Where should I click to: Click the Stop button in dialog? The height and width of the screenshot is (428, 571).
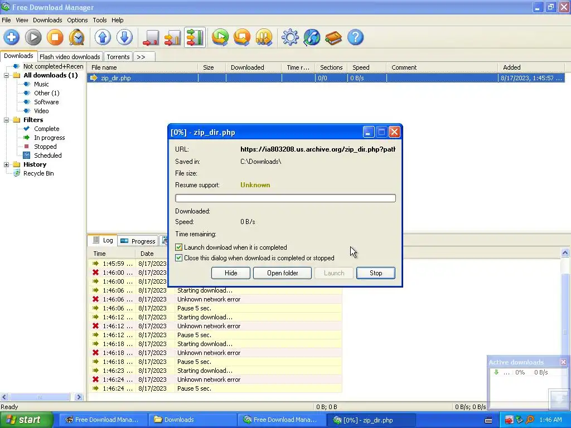pos(376,273)
